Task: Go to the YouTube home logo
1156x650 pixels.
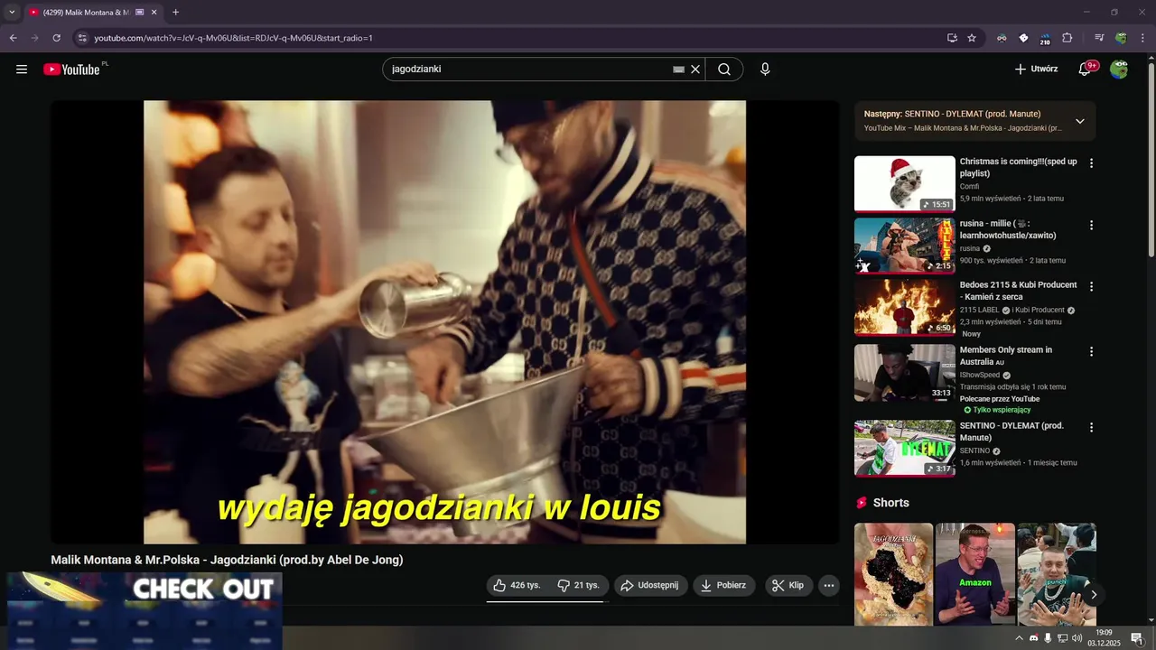Action: click(x=72, y=70)
